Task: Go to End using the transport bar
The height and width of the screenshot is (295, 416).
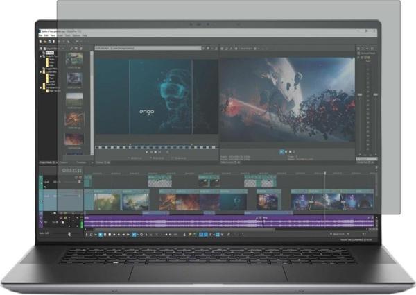Action: pyautogui.click(x=119, y=235)
